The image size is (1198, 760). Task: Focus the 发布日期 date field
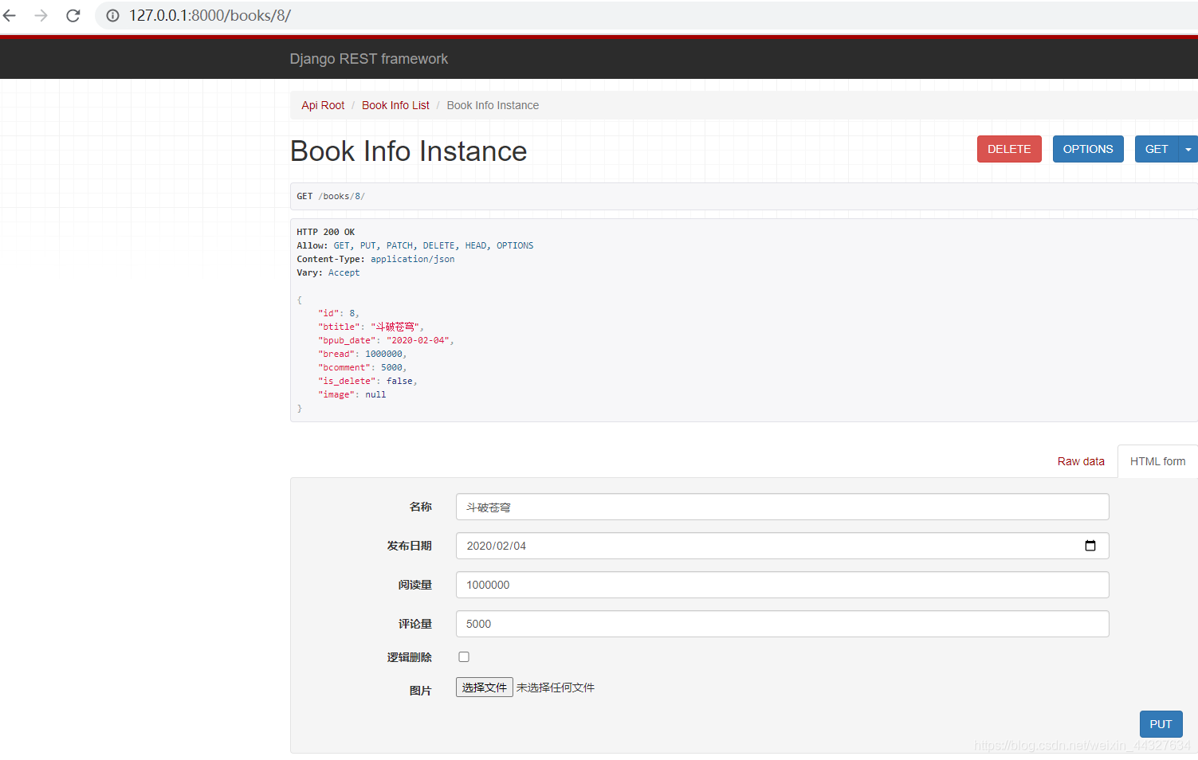tap(782, 546)
